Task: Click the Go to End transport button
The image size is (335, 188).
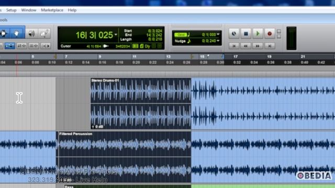Action: (270, 46)
